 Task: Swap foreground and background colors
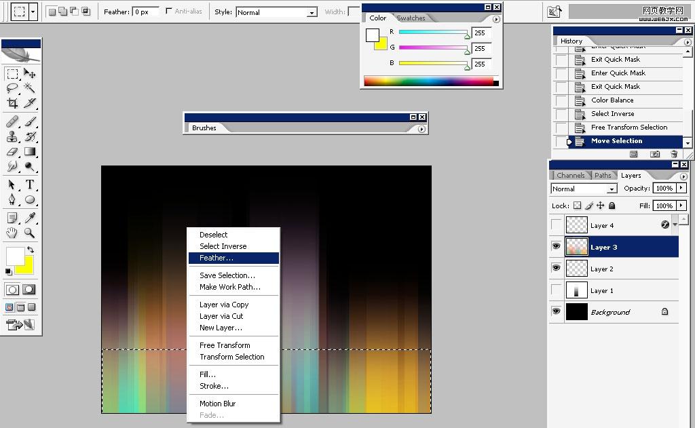[31, 250]
